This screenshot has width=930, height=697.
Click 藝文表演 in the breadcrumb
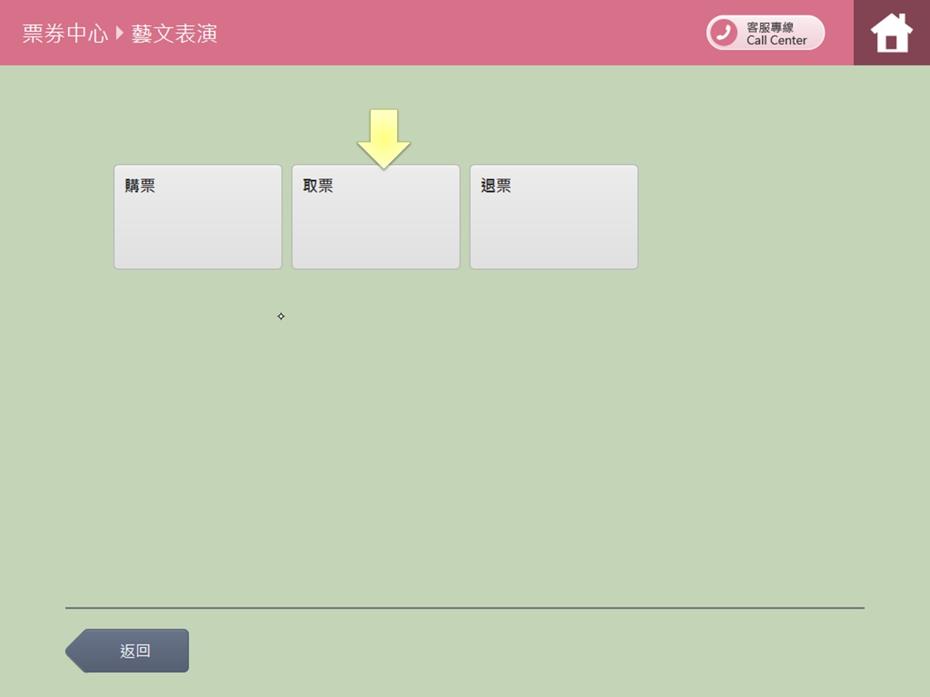point(174,33)
